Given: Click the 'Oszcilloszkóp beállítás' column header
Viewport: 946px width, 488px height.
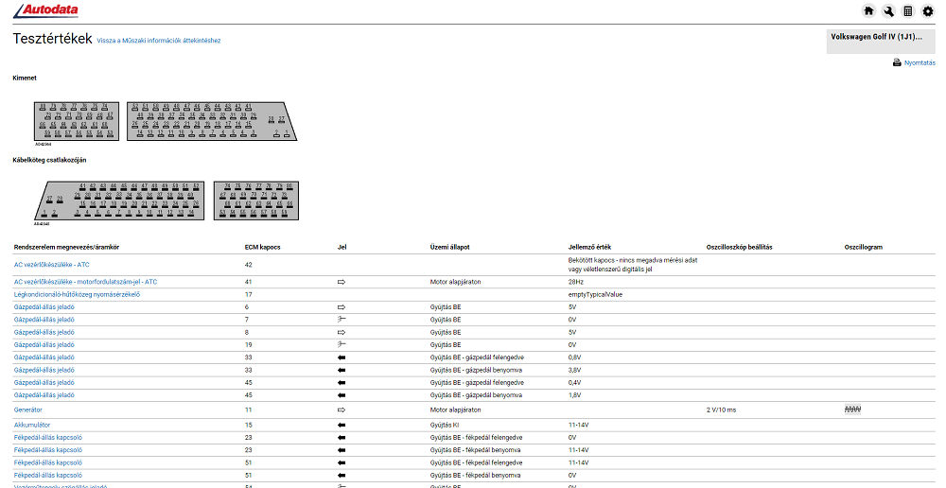Looking at the screenshot, I should pyautogui.click(x=739, y=248).
